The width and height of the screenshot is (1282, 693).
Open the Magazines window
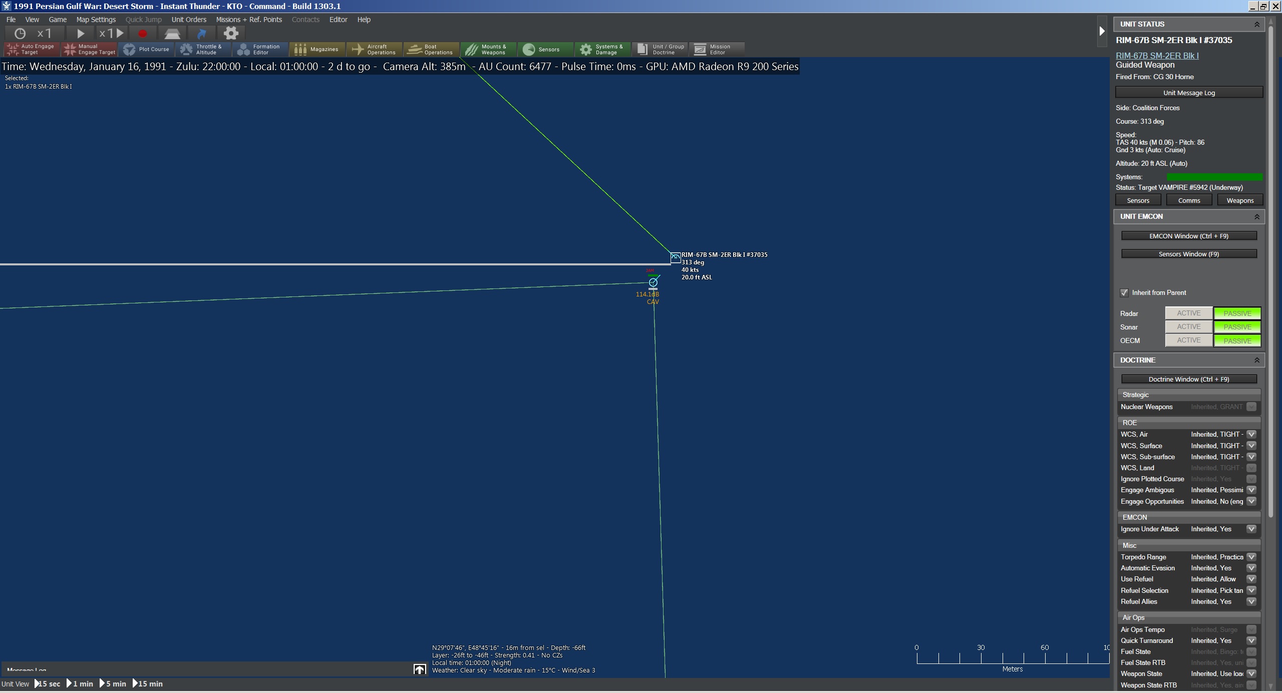[x=316, y=49]
